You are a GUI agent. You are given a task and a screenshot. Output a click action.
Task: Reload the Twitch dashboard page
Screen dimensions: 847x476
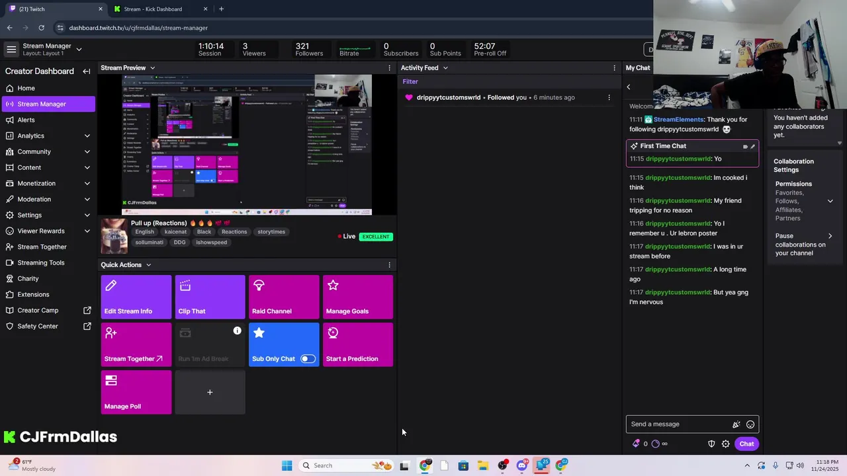pos(41,28)
